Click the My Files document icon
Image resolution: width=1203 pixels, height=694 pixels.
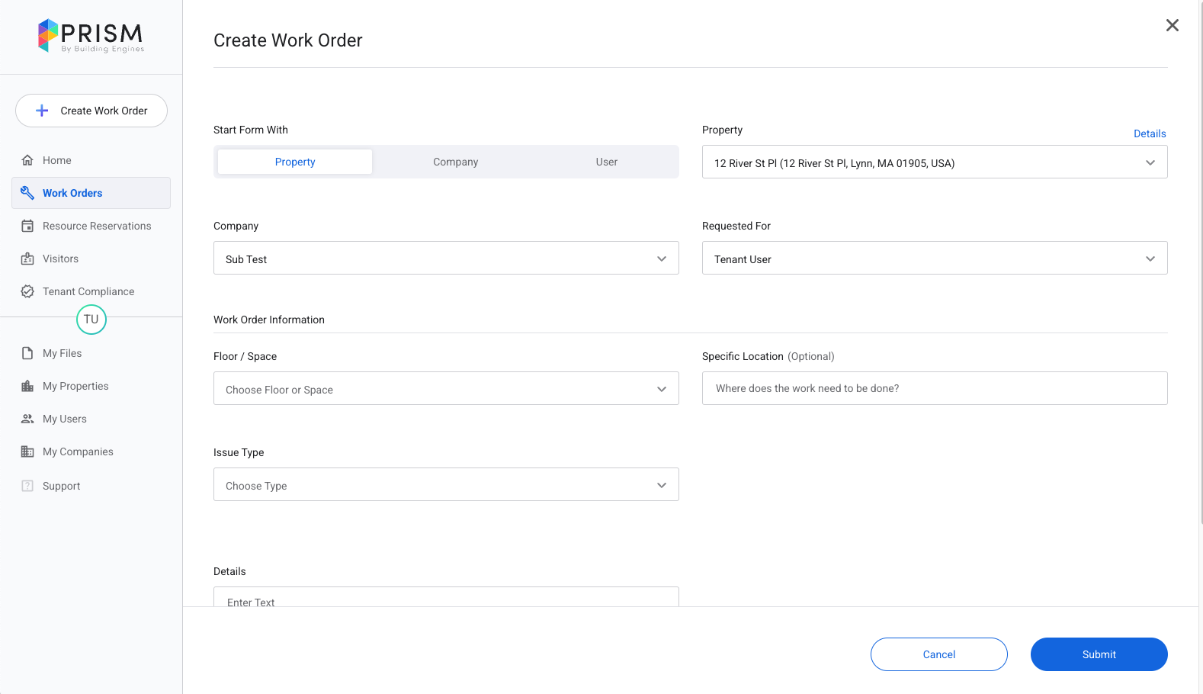(x=27, y=353)
